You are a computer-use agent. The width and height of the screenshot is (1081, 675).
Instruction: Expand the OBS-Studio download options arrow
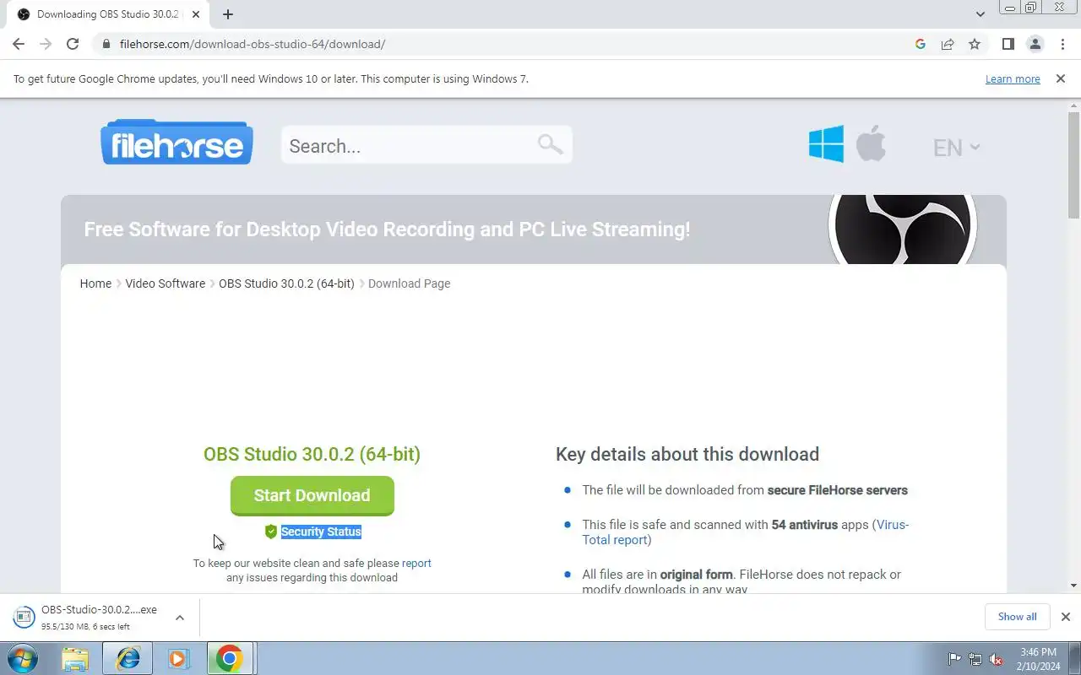click(180, 618)
